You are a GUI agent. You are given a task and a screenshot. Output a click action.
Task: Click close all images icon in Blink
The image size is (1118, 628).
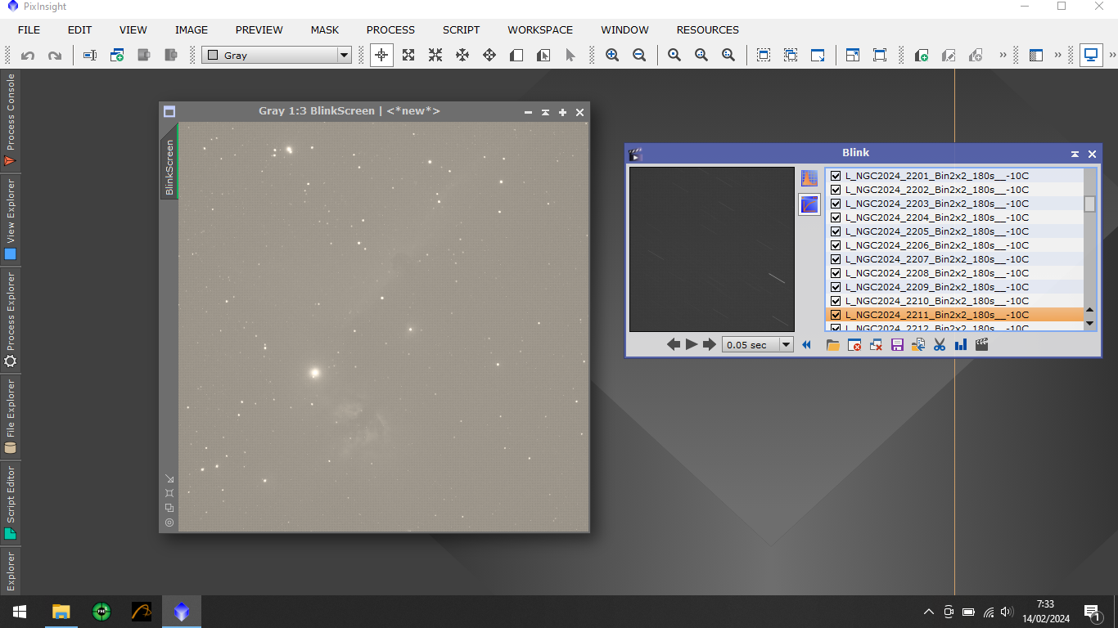pos(876,345)
